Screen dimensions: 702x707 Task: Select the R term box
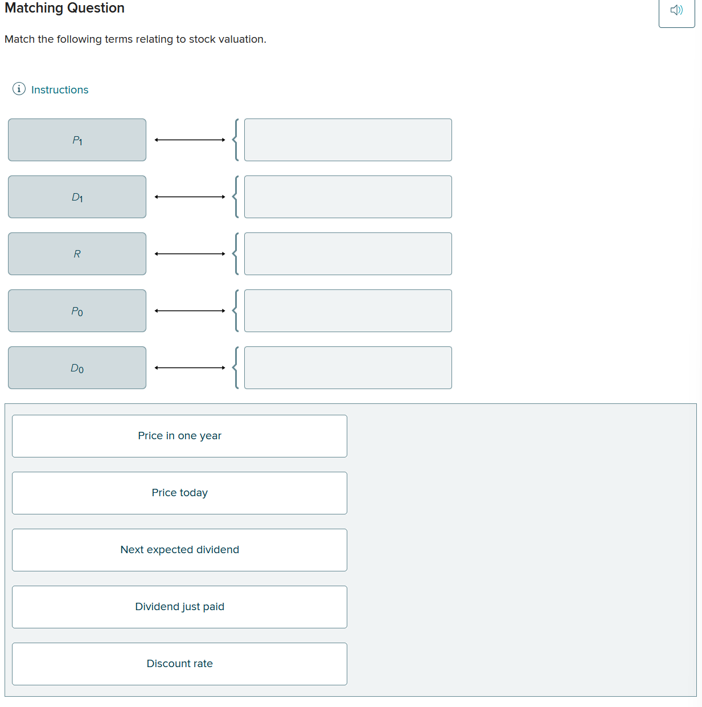77,254
